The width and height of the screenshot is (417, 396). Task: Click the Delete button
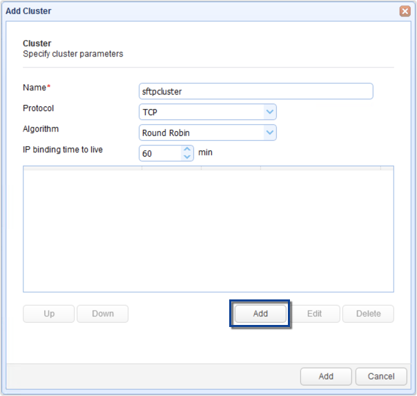coord(368,314)
